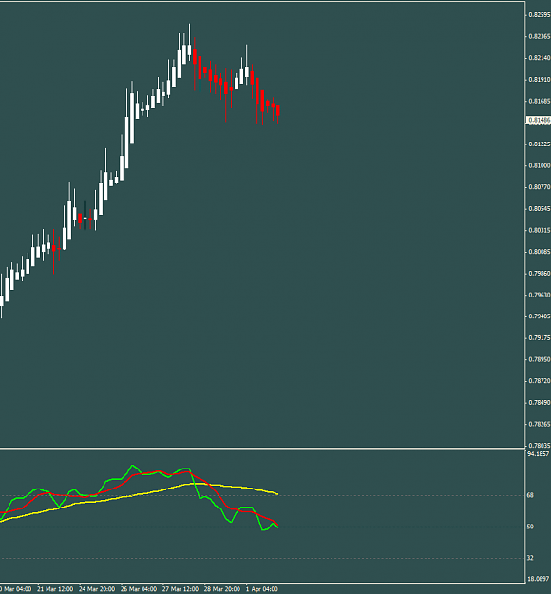This screenshot has width=551, height=594.
Task: Click the 0.79860 price scale label
Action: [x=540, y=273]
